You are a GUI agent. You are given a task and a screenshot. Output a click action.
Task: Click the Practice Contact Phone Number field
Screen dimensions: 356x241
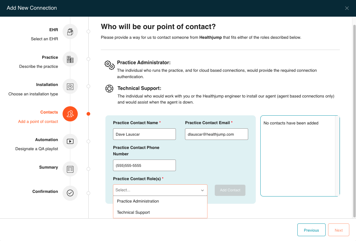click(x=144, y=165)
